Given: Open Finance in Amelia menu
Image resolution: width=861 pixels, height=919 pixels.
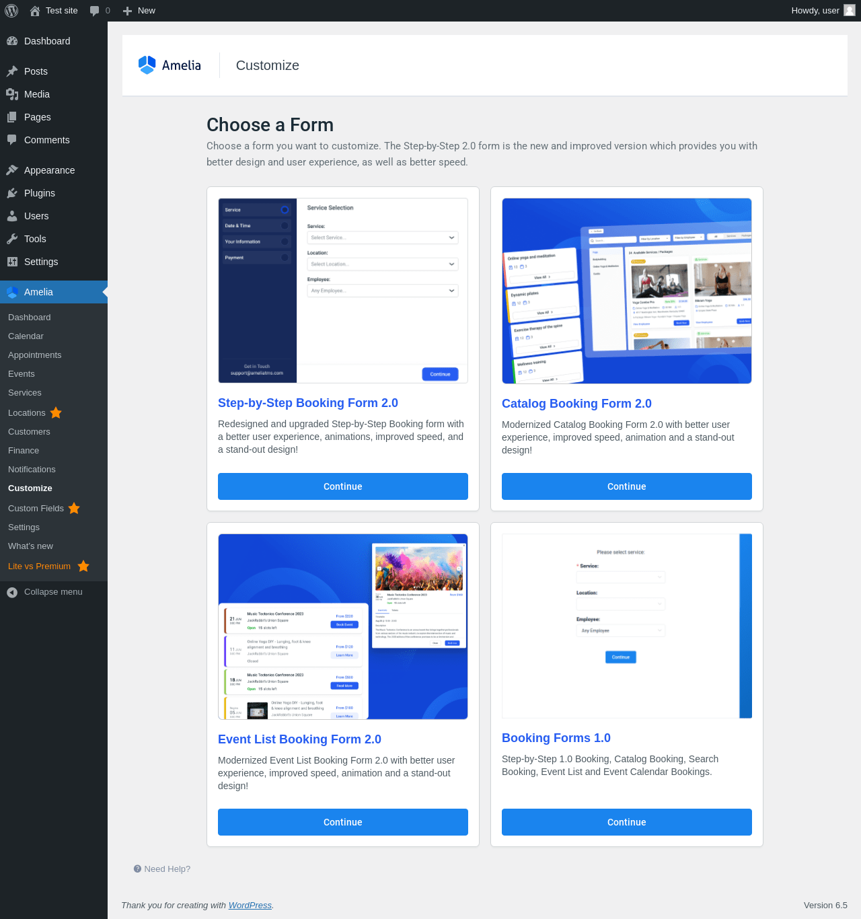Looking at the screenshot, I should [24, 451].
